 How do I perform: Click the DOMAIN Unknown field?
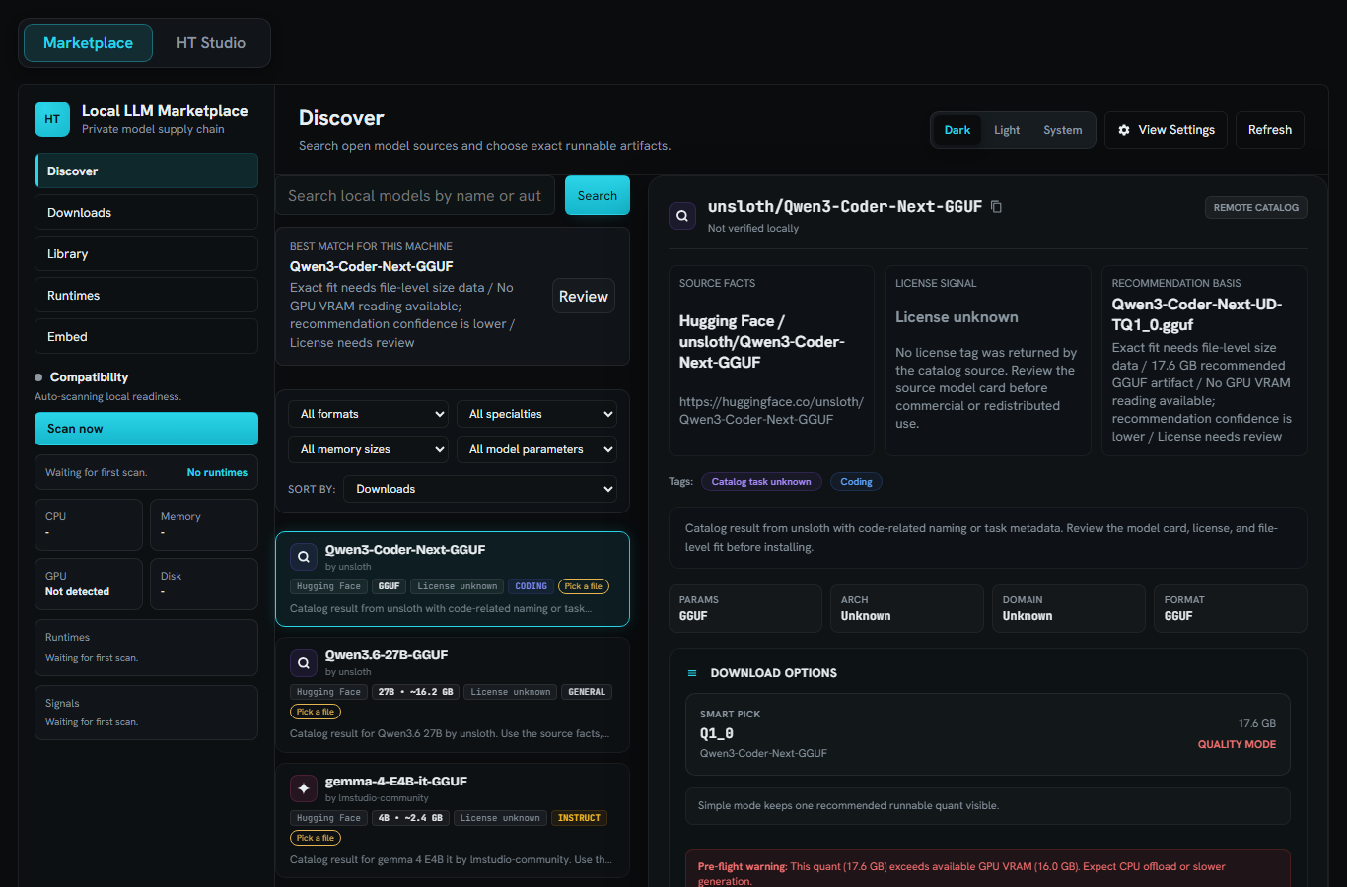click(x=1069, y=608)
